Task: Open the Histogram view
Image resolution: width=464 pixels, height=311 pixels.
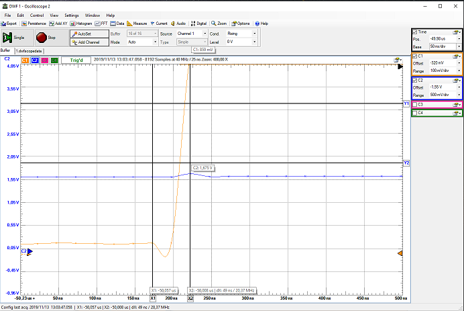Action: pyautogui.click(x=81, y=23)
